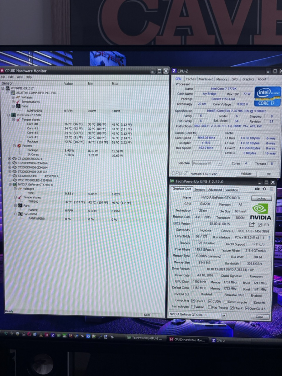Click the BIOS export share icon
This screenshot has width=282, height=376.
[x=252, y=224]
